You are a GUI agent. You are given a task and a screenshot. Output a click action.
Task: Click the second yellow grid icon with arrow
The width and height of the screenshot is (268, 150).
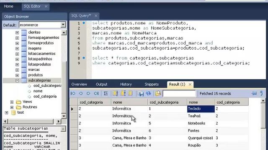click(x=123, y=93)
